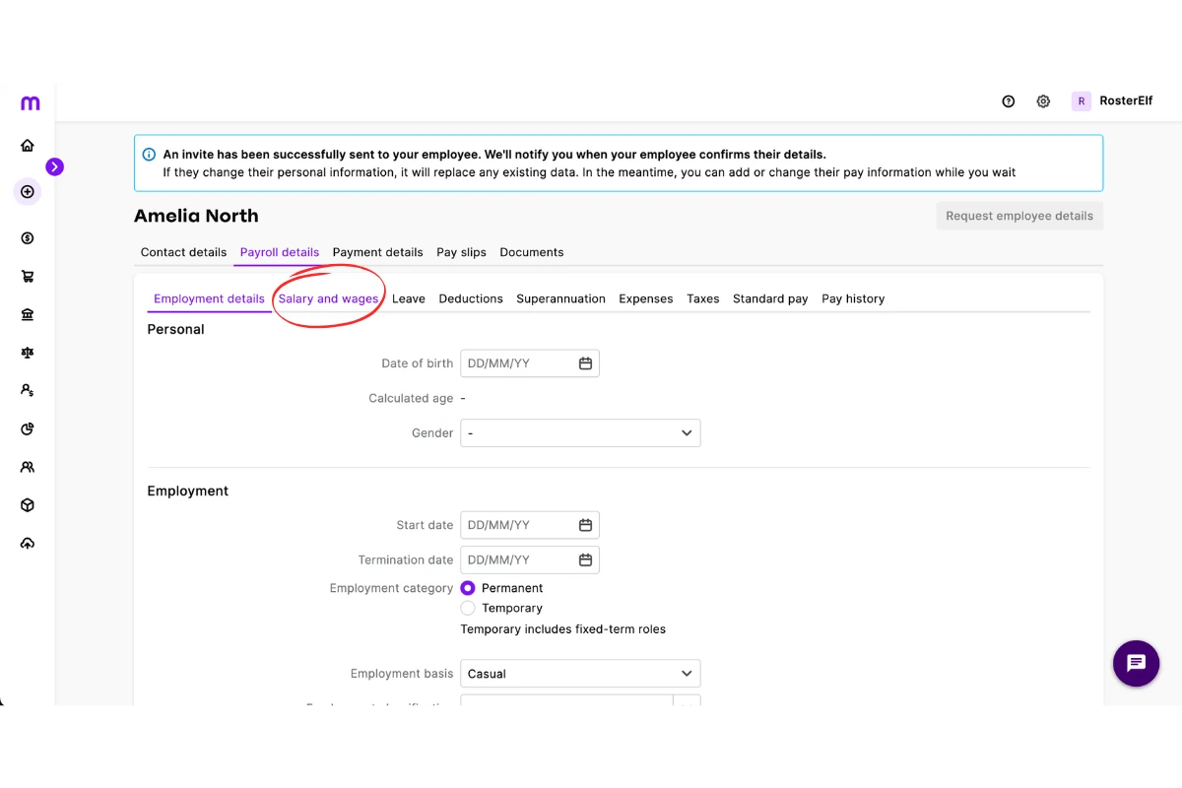Open the MYOB logo at sidebar top
The width and height of the screenshot is (1182, 788).
[x=30, y=103]
